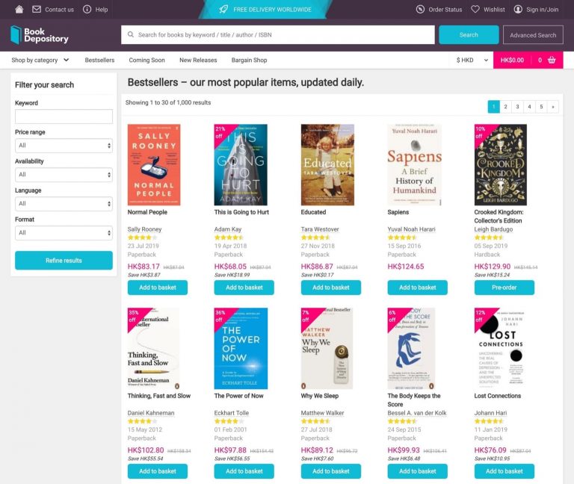
Task: Go to results page 5
Action: click(x=541, y=107)
